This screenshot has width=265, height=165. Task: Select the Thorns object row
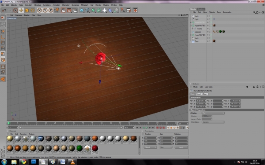[199, 29]
